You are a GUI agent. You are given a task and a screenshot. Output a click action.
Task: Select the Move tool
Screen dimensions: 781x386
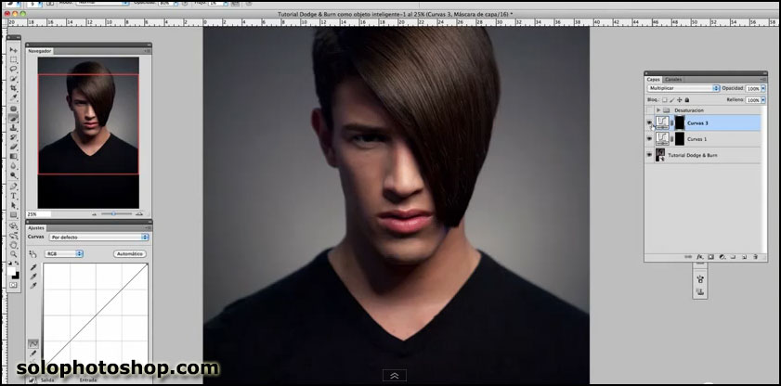[13, 50]
